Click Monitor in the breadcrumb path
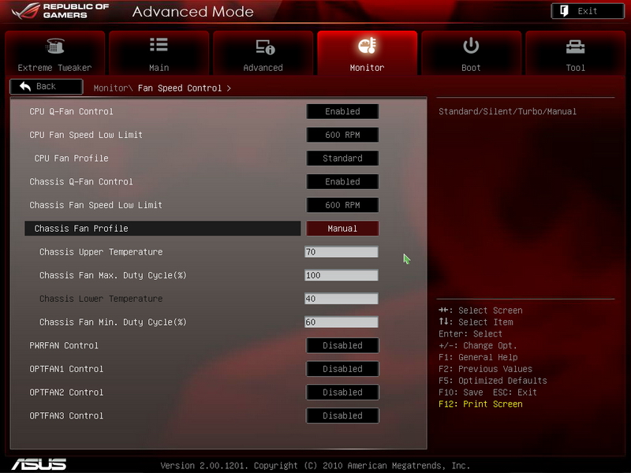This screenshot has height=473, width=631. tap(110, 88)
